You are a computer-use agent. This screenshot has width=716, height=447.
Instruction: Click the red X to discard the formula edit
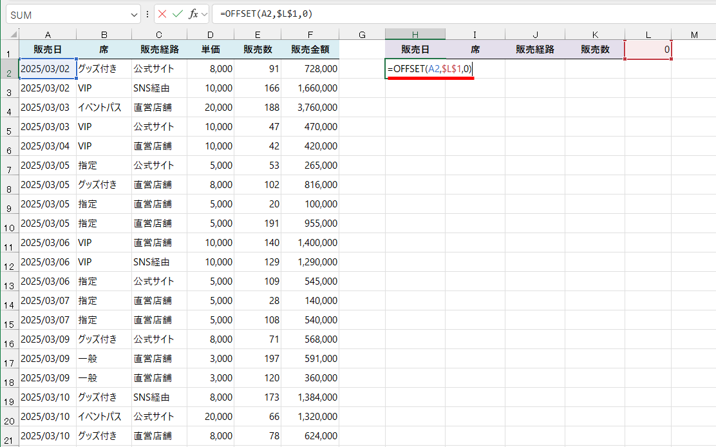(x=162, y=14)
